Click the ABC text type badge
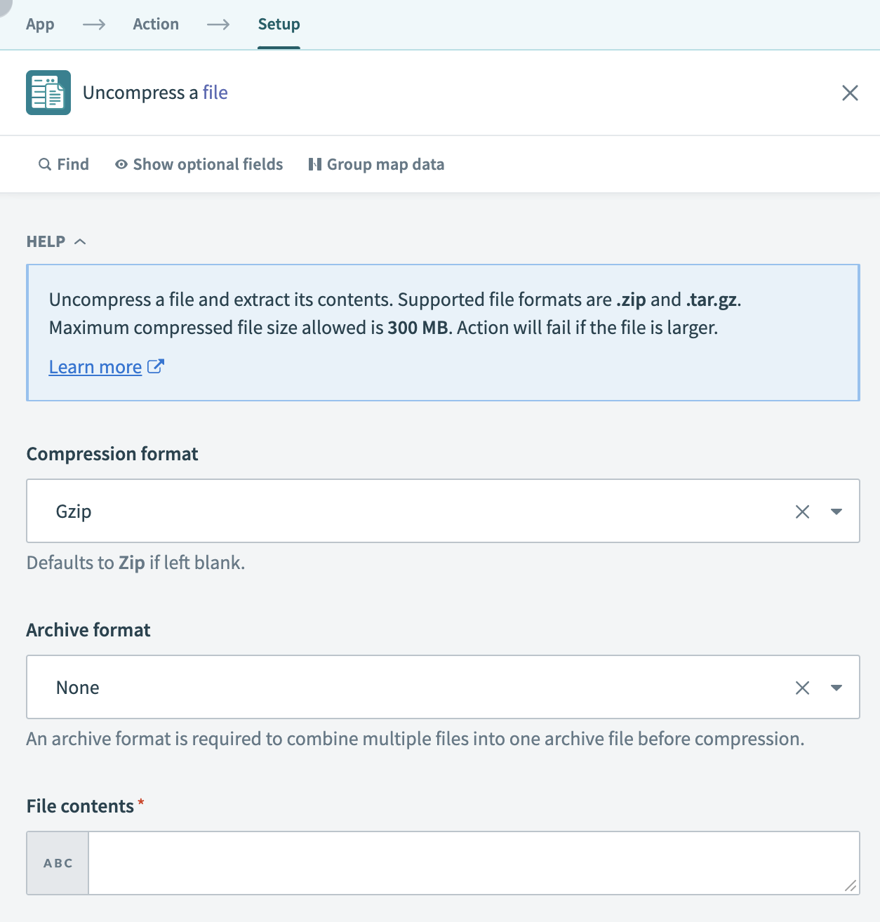Screen dimensions: 880x922 pyautogui.click(x=58, y=863)
